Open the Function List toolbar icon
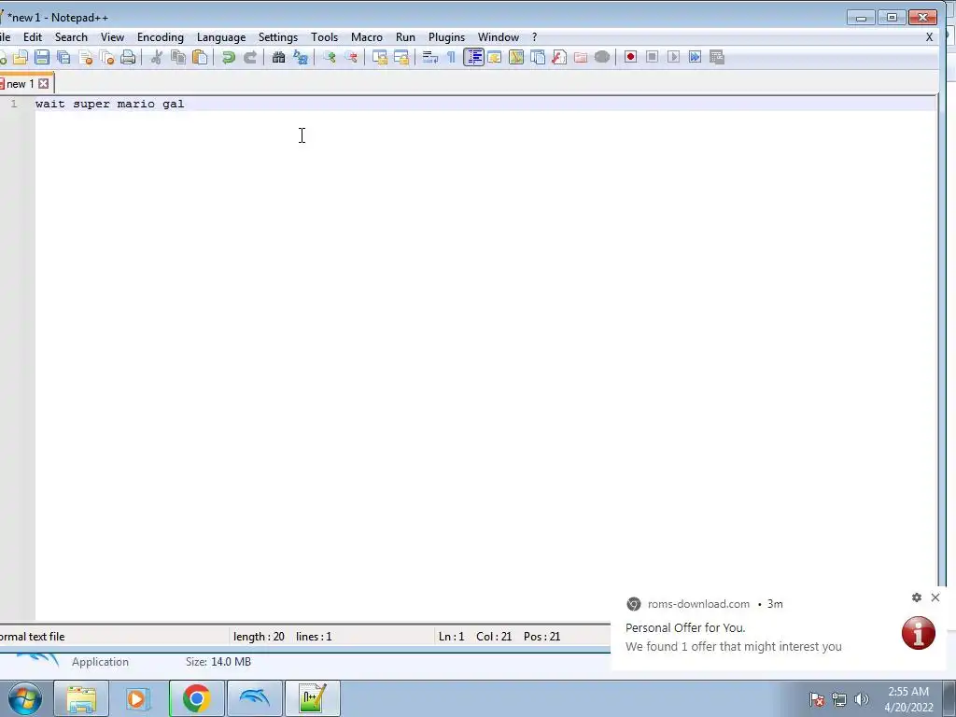Viewport: 956px width, 717px height. coord(559,57)
